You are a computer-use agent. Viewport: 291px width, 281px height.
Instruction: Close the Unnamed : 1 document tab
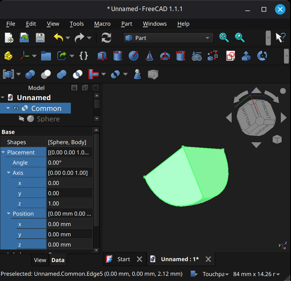point(208,259)
